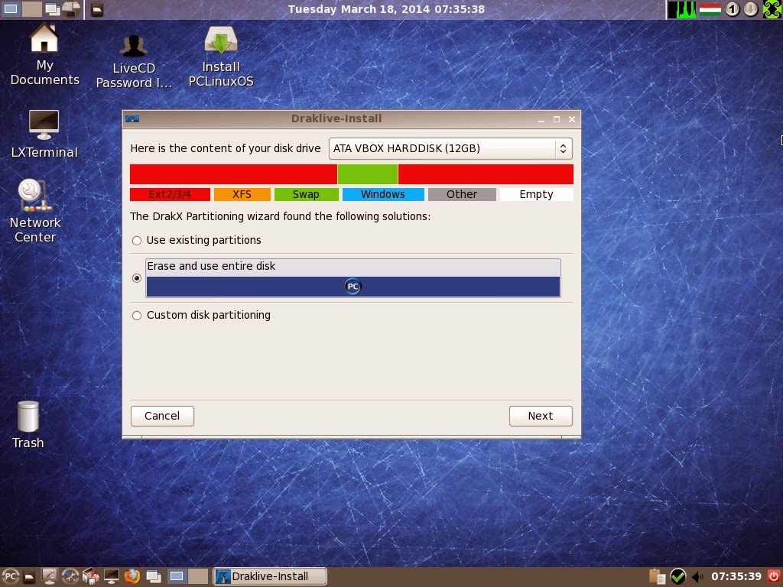Click the green swap partition in disk bar
This screenshot has width=783, height=587.
pyautogui.click(x=368, y=174)
